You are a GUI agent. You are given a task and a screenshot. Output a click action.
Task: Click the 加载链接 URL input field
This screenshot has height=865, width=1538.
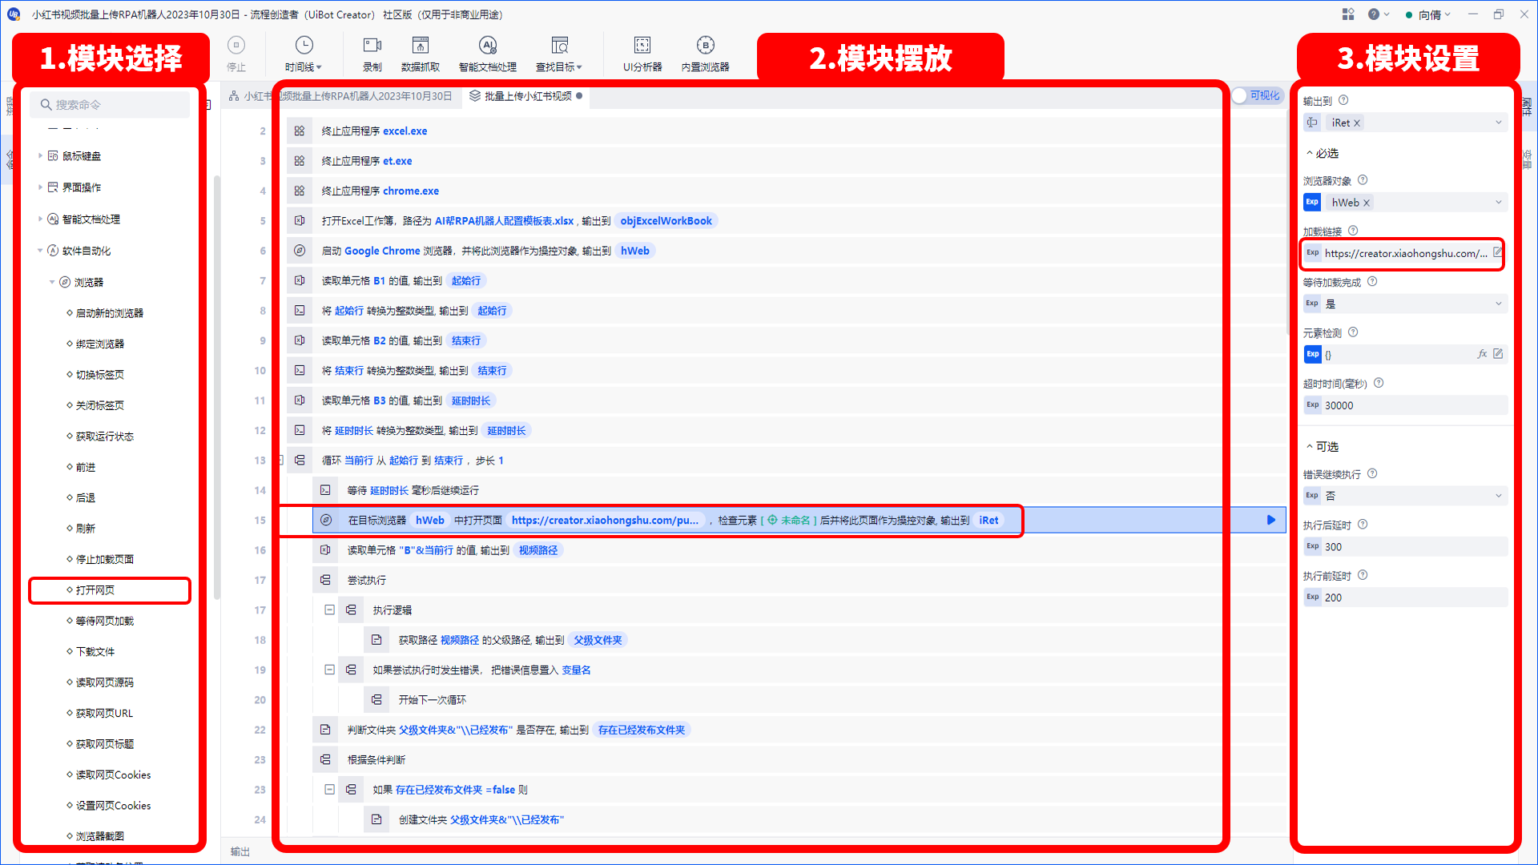point(1406,253)
